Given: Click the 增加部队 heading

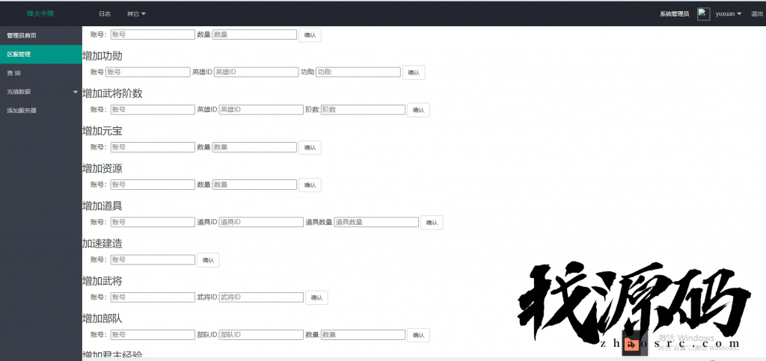Looking at the screenshot, I should pyautogui.click(x=102, y=318).
